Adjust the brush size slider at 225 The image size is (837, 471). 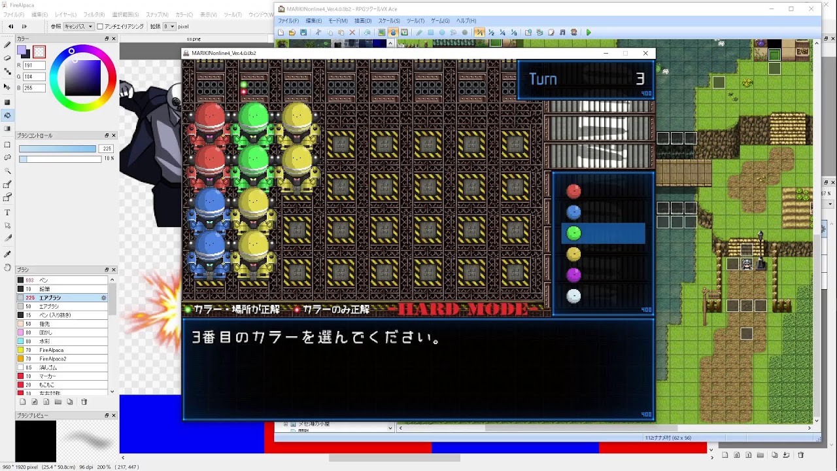pos(58,148)
